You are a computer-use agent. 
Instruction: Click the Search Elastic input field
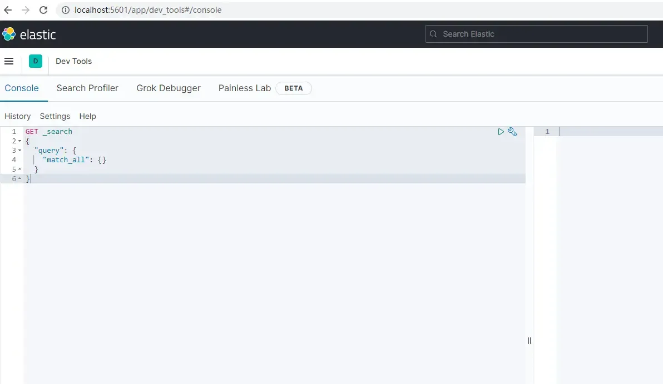pyautogui.click(x=537, y=34)
